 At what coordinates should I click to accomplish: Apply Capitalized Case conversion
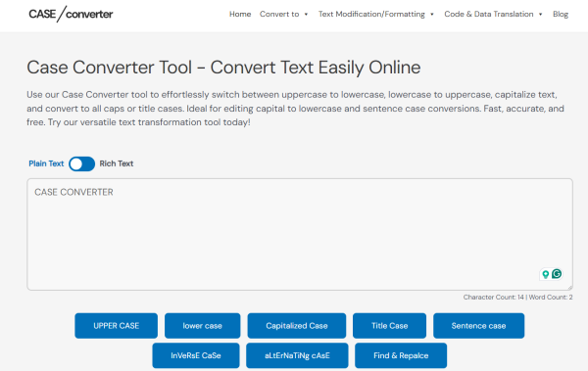tap(297, 326)
